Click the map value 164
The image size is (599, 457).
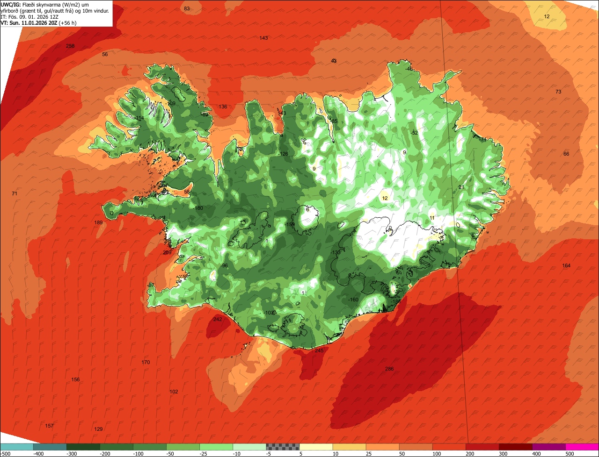click(566, 265)
